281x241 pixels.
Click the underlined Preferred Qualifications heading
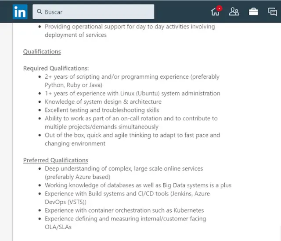point(56,160)
